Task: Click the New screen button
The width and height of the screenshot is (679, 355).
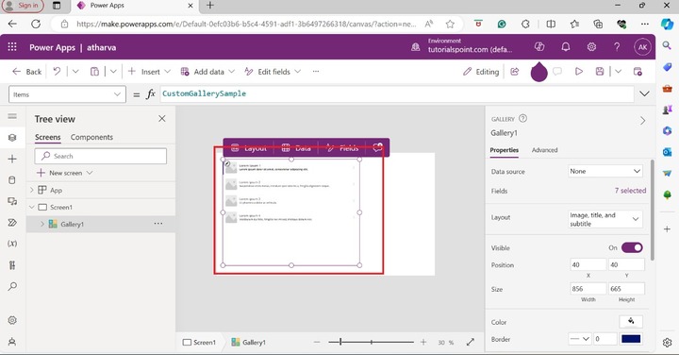Action: pos(64,173)
